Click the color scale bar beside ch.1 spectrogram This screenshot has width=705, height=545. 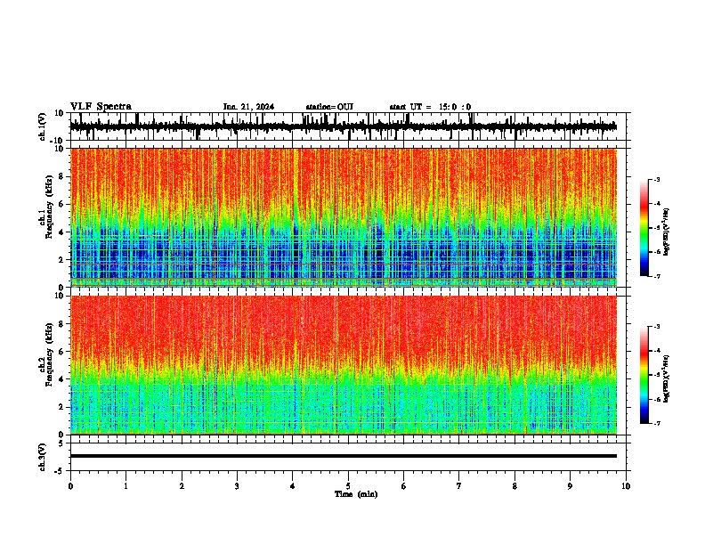644,228
